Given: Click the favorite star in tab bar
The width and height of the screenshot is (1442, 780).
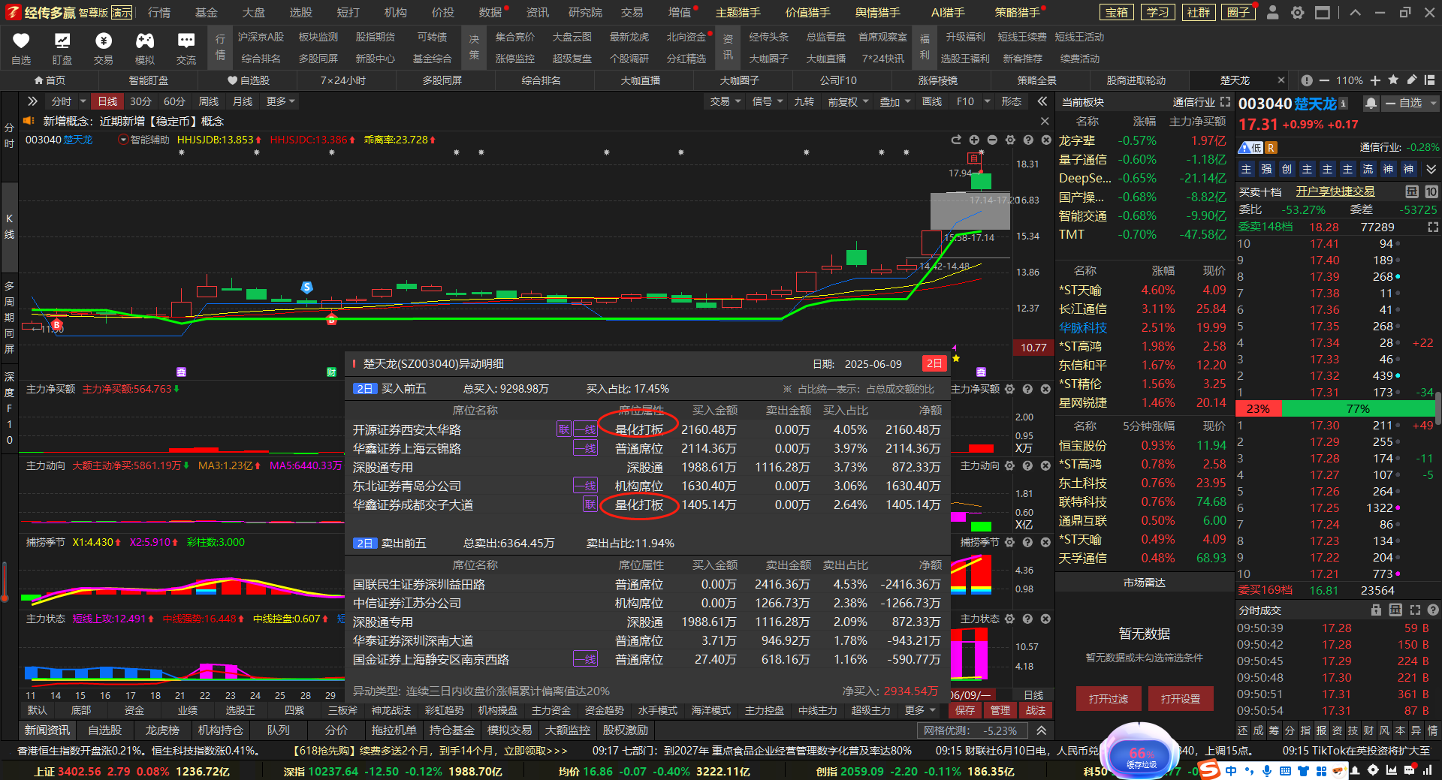Looking at the screenshot, I should pos(1394,80).
